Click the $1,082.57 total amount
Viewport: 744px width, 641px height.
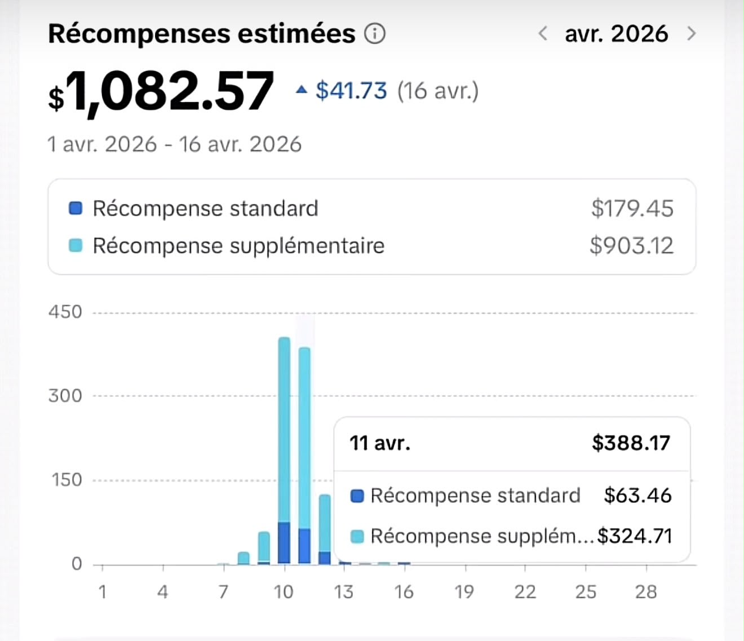[161, 91]
